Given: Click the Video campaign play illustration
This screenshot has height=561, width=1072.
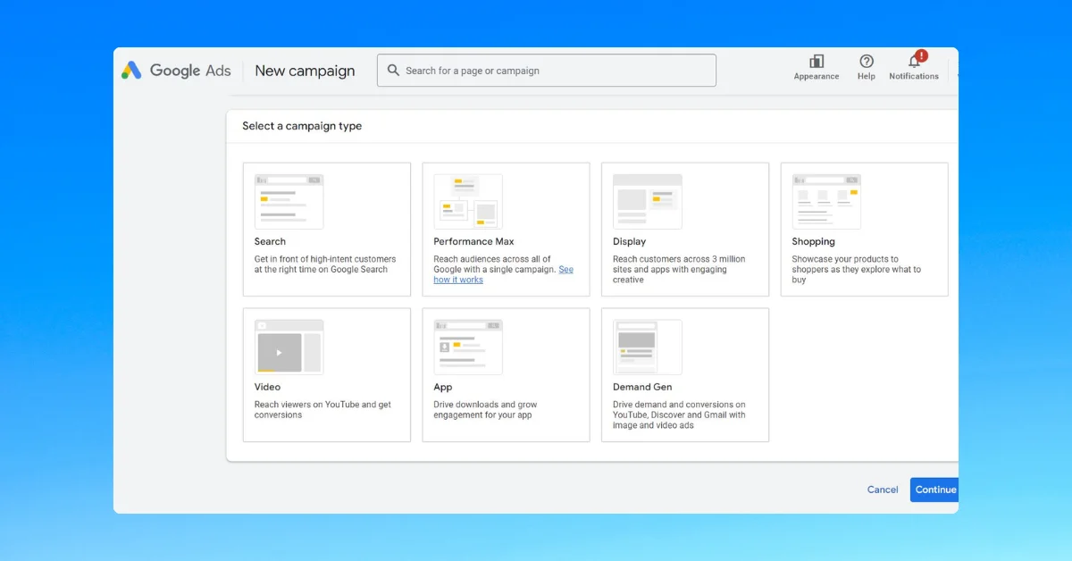Looking at the screenshot, I should pyautogui.click(x=289, y=347).
